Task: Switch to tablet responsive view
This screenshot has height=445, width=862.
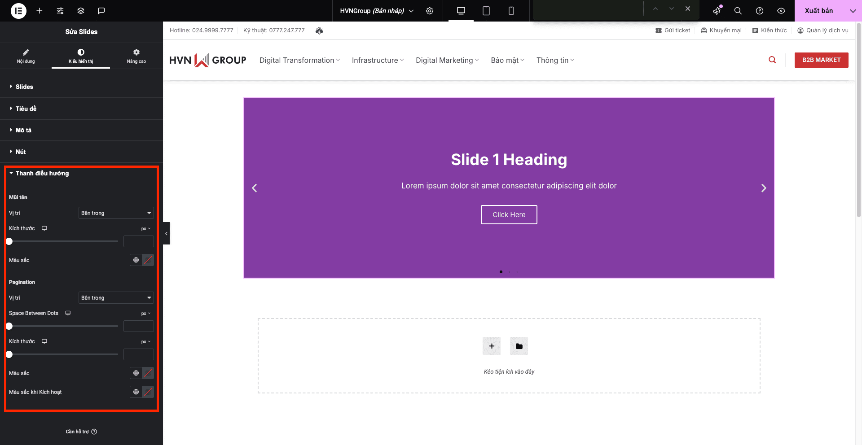Action: coord(486,11)
